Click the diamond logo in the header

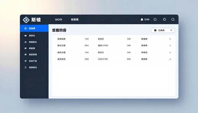point(26,20)
